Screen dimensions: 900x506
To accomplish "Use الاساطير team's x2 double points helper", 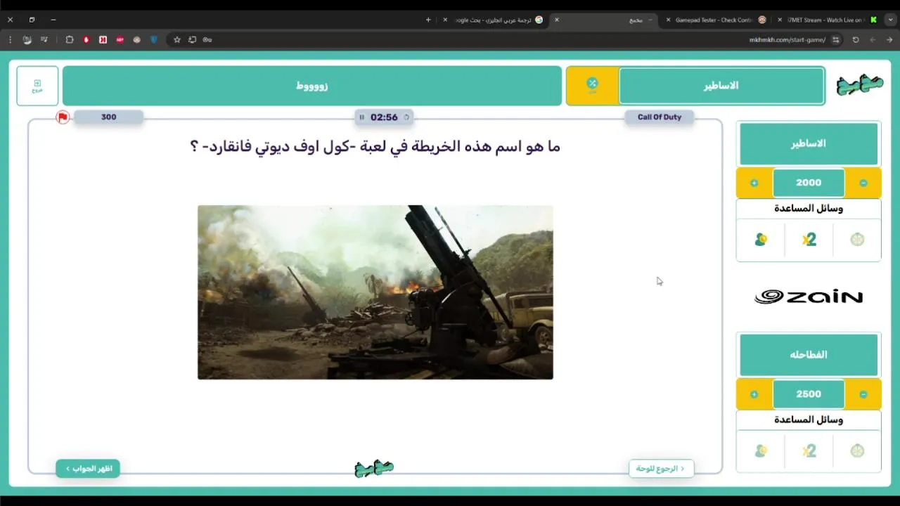I will [809, 240].
